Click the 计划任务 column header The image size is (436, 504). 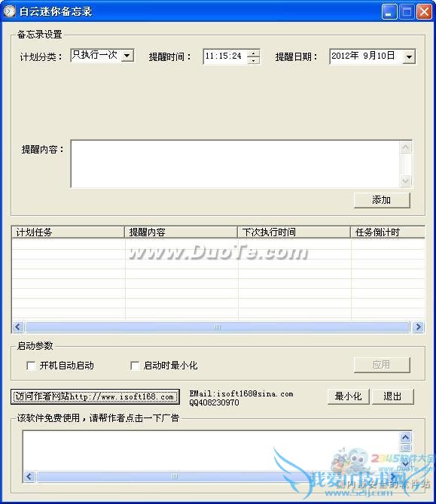point(69,232)
